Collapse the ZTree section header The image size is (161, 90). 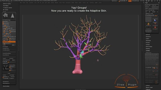(5, 12)
